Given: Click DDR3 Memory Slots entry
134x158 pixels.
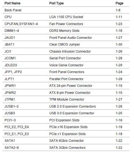Looking at the screenshot, I should click(64, 31).
